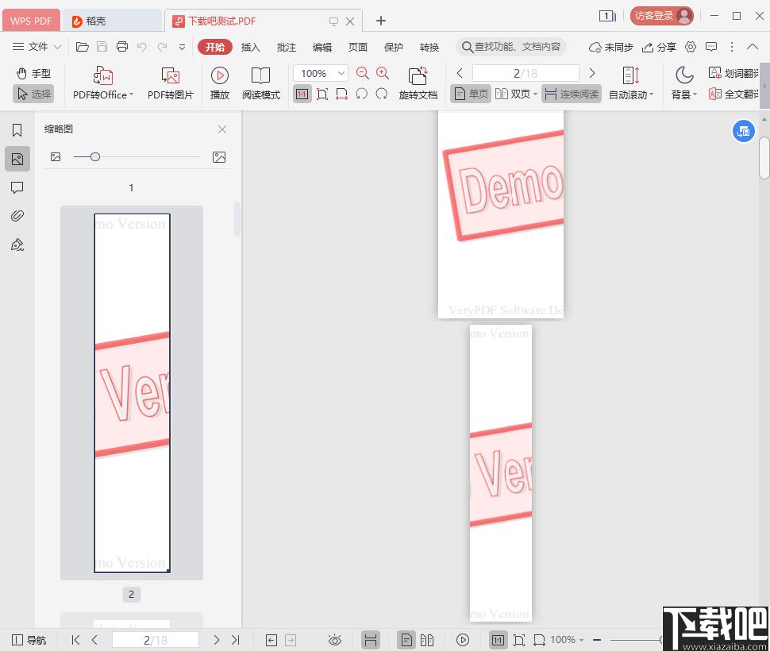
Task: Open the PDF to Office converter
Action: (103, 83)
